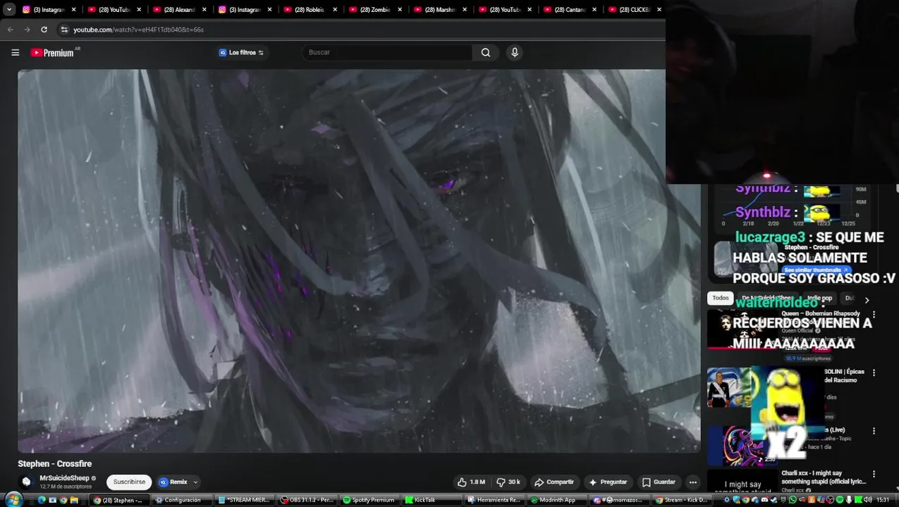Go back in the browser
This screenshot has height=507, width=899.
pos(11,30)
